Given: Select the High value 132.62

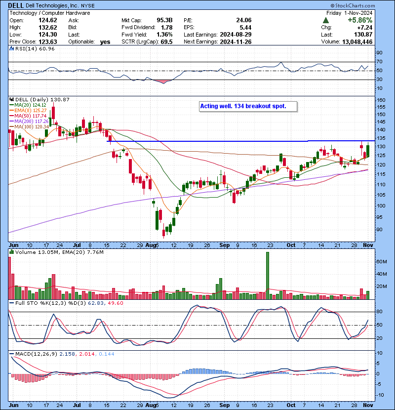Looking at the screenshot, I should click(47, 27).
